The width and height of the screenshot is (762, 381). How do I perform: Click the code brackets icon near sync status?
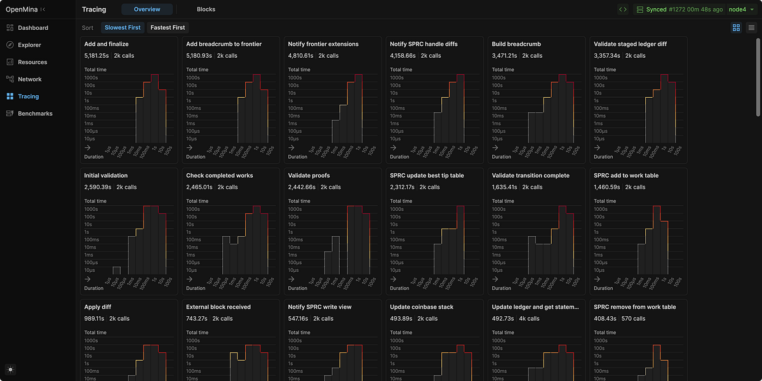click(622, 10)
